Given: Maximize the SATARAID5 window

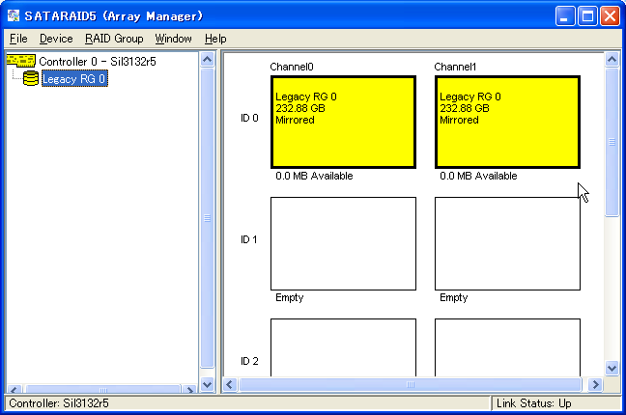Looking at the screenshot, I should (x=587, y=16).
